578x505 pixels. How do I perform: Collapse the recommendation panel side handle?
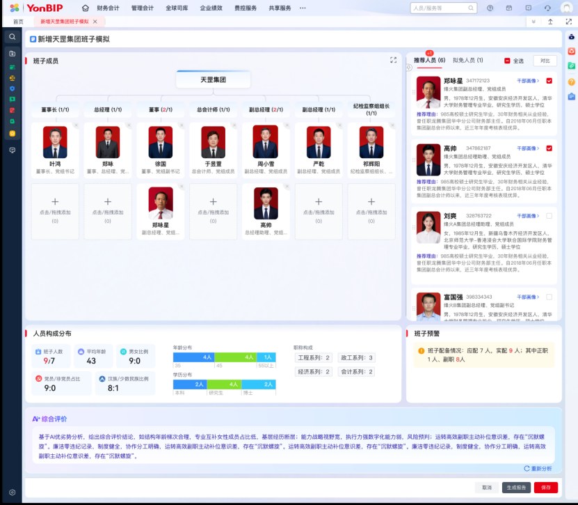point(409,68)
